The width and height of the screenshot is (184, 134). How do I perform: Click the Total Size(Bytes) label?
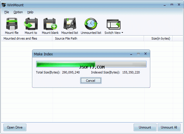48,72
